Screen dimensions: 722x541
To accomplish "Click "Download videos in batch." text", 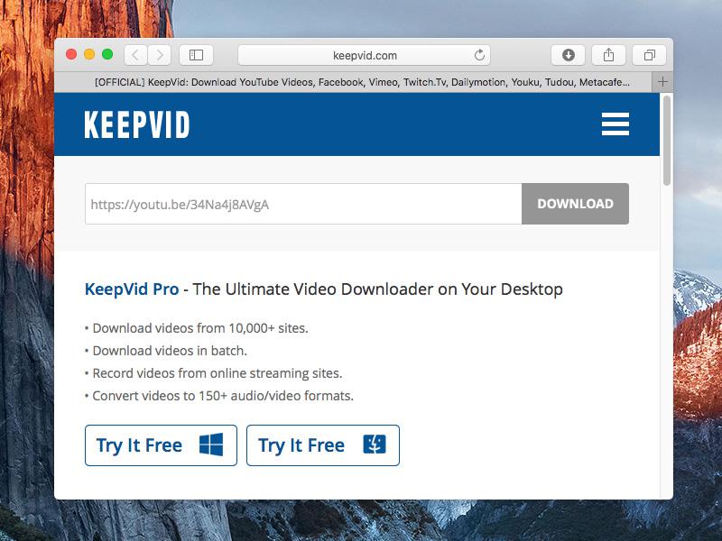I will click(x=170, y=351).
